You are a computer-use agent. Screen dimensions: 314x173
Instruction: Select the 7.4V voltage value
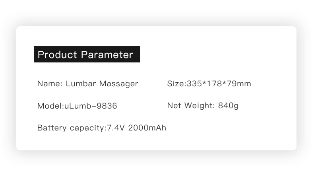click(x=116, y=128)
